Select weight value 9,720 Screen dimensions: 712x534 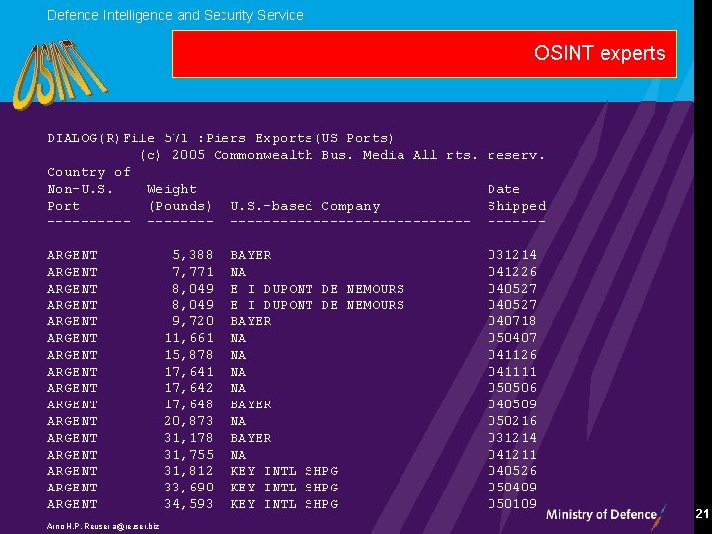tap(193, 321)
